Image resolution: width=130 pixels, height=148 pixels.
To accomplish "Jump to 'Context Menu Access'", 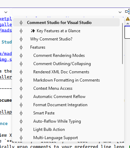I will pyautogui.click(x=66, y=88).
